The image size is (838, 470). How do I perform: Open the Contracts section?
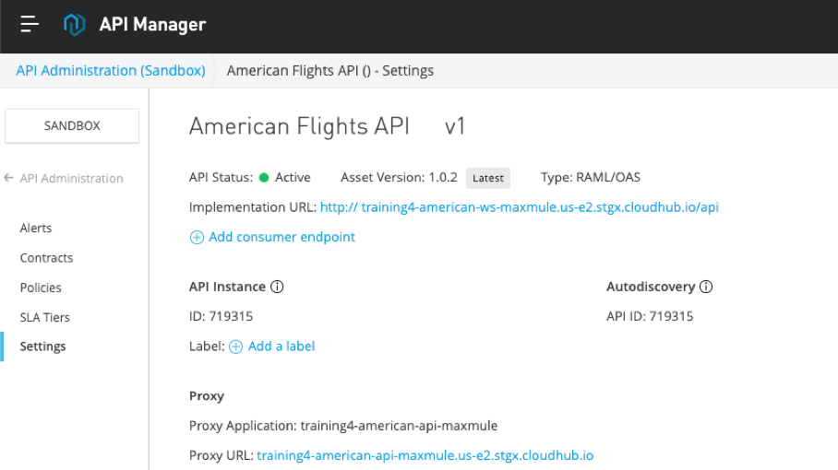click(x=46, y=258)
